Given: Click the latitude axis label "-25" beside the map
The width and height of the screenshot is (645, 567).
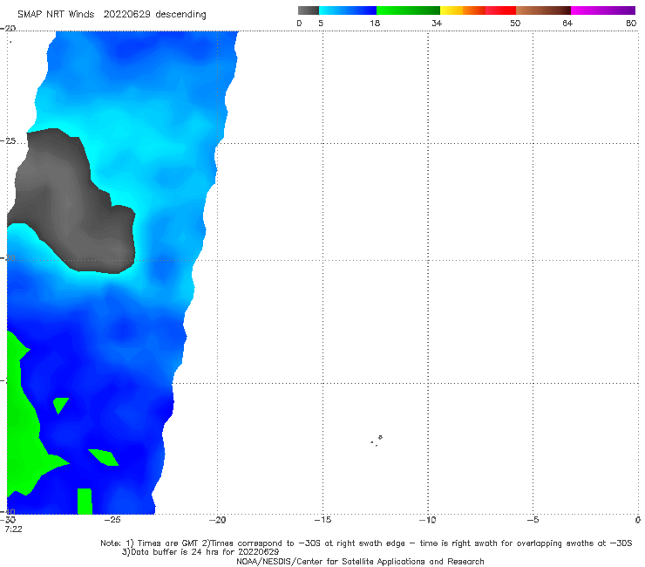Looking at the screenshot, I should click(x=8, y=141).
